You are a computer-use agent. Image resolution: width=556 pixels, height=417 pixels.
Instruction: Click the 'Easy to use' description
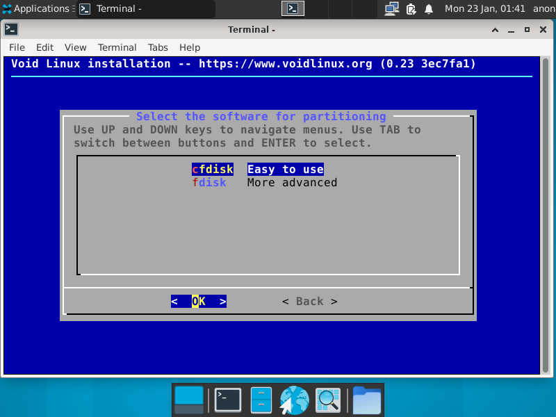pyautogui.click(x=286, y=169)
